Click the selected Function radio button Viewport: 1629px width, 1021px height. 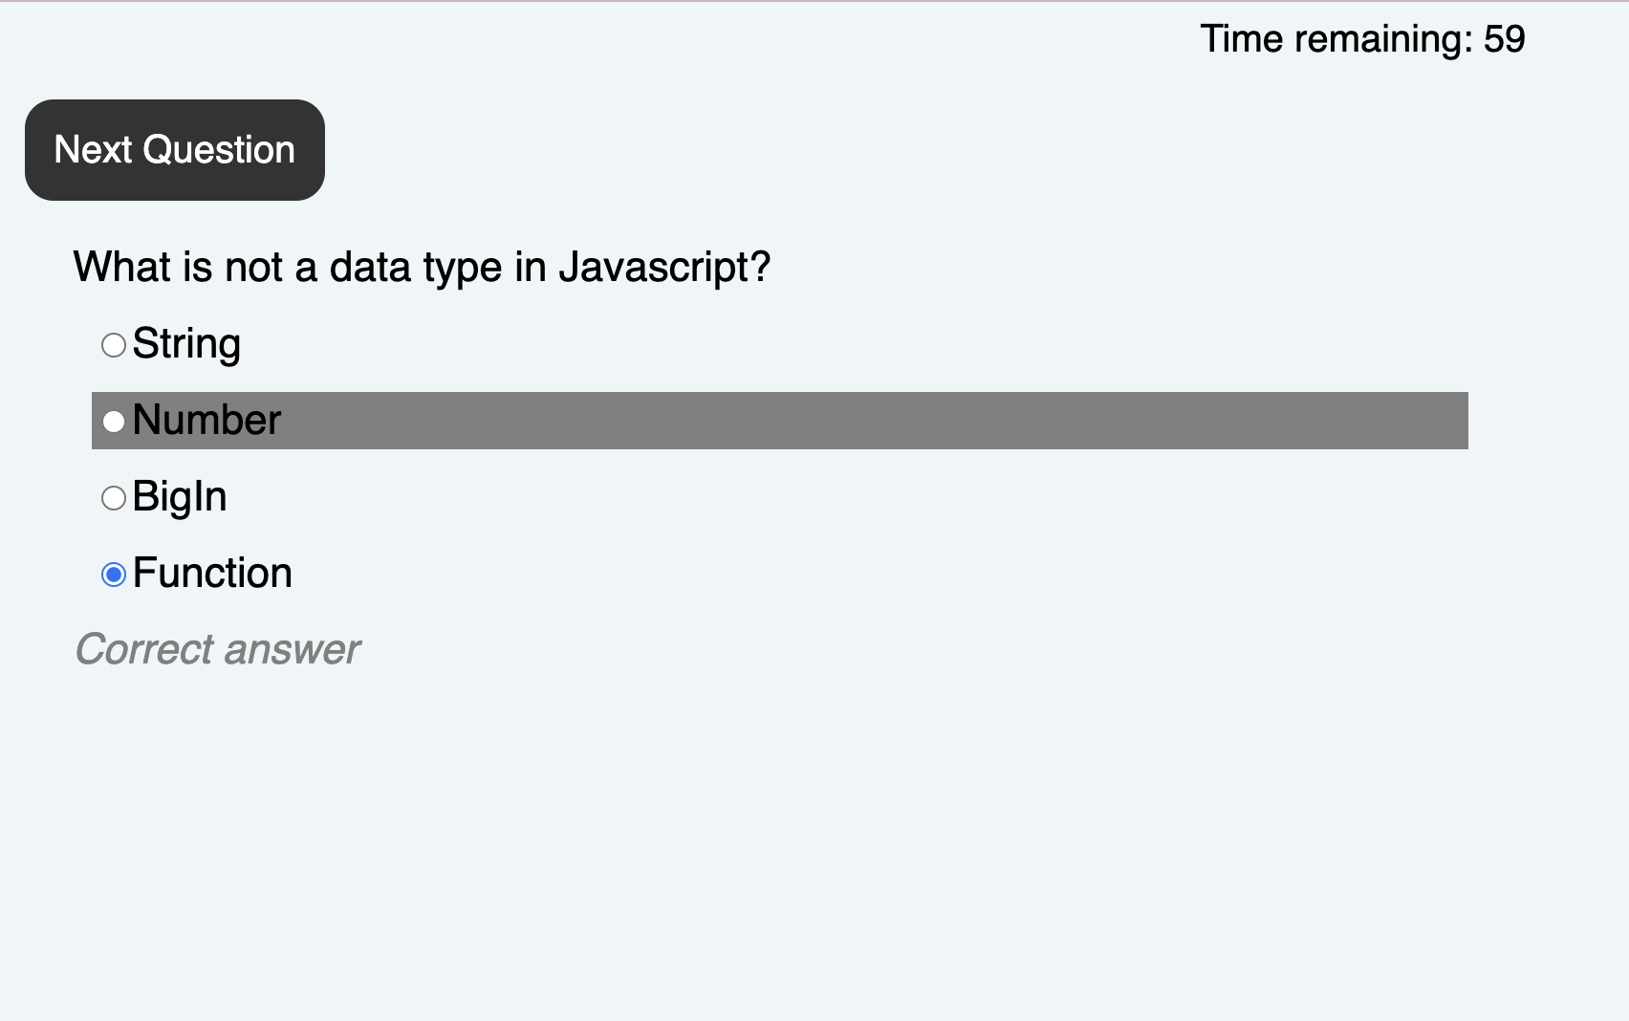114,575
